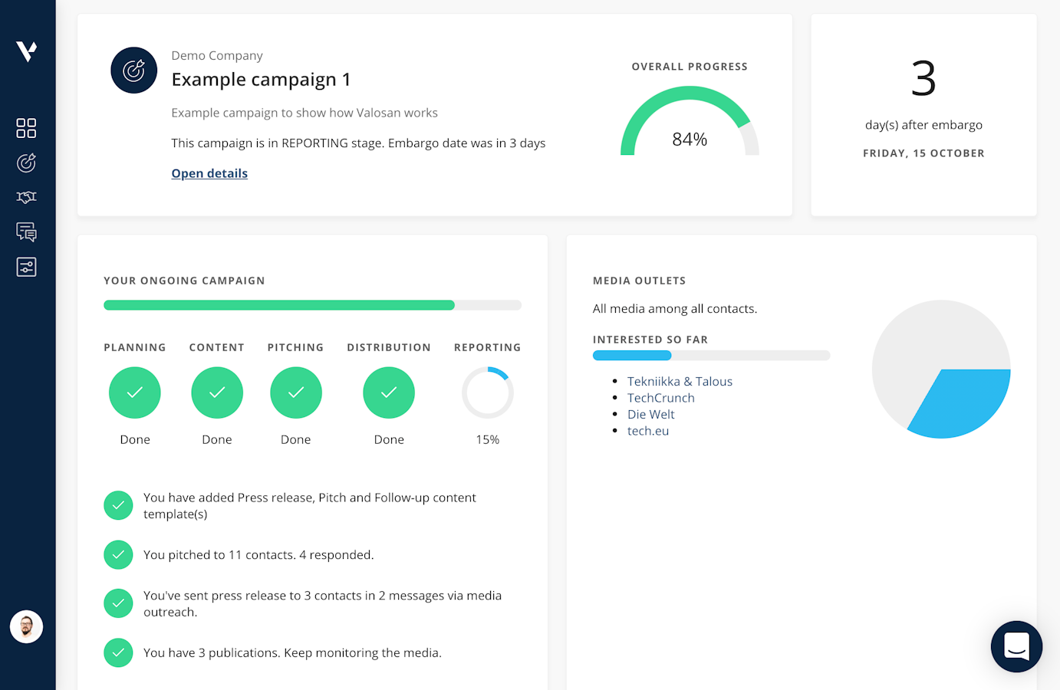The image size is (1060, 690).
Task: Open the TechCrunch media outlet link
Action: pos(660,398)
